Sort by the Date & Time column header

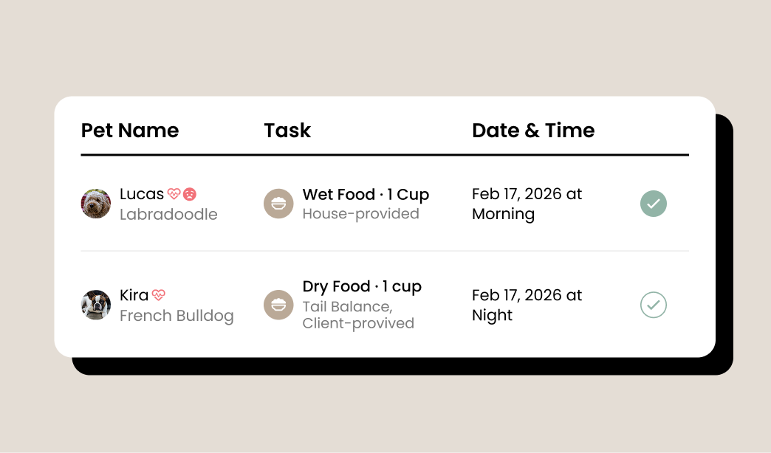coord(533,131)
